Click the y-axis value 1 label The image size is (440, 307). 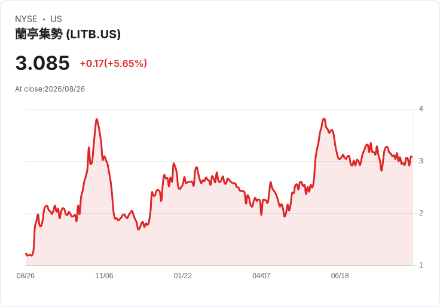click(x=421, y=265)
